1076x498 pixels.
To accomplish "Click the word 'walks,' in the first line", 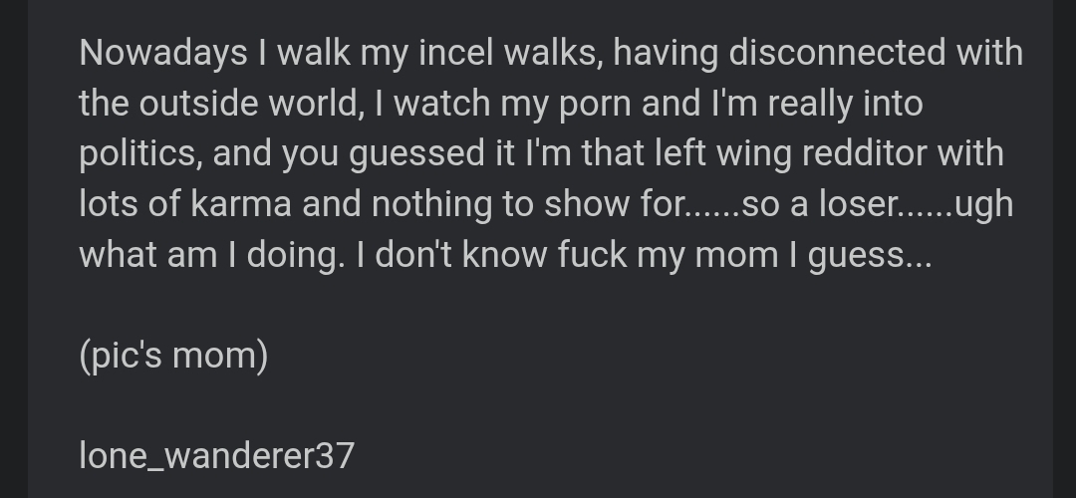I will tap(553, 53).
